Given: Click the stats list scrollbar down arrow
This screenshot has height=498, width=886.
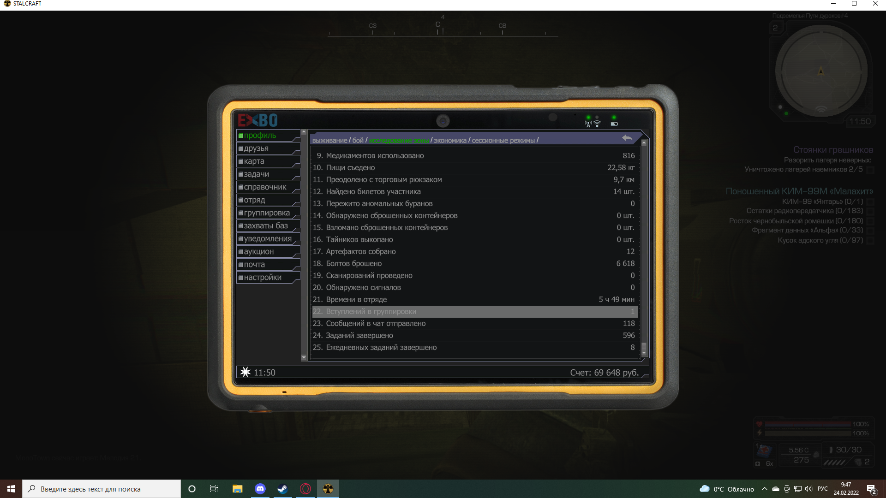Looking at the screenshot, I should (x=644, y=353).
